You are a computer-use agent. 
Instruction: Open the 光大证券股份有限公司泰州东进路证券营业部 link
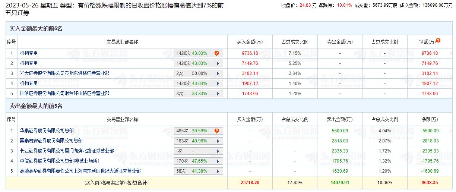(64, 73)
